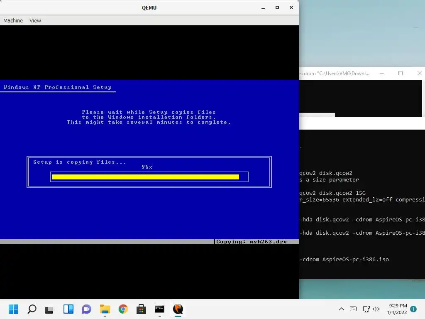Image resolution: width=425 pixels, height=319 pixels.
Task: Open Microsoft Store from the taskbar
Action: [x=141, y=309]
